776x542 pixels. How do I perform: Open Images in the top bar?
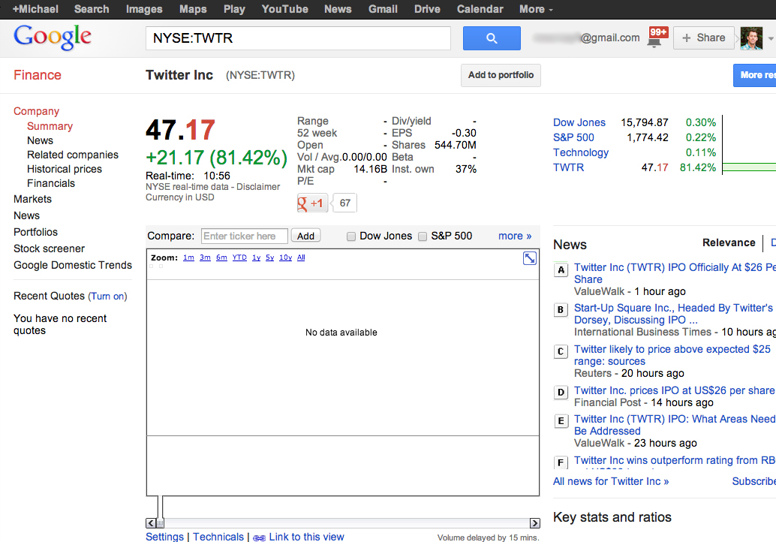pos(144,9)
